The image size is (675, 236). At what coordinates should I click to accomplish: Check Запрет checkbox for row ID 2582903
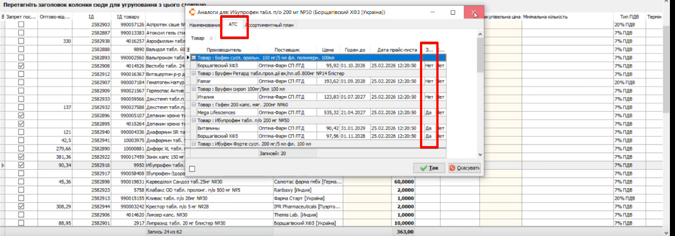21,58
